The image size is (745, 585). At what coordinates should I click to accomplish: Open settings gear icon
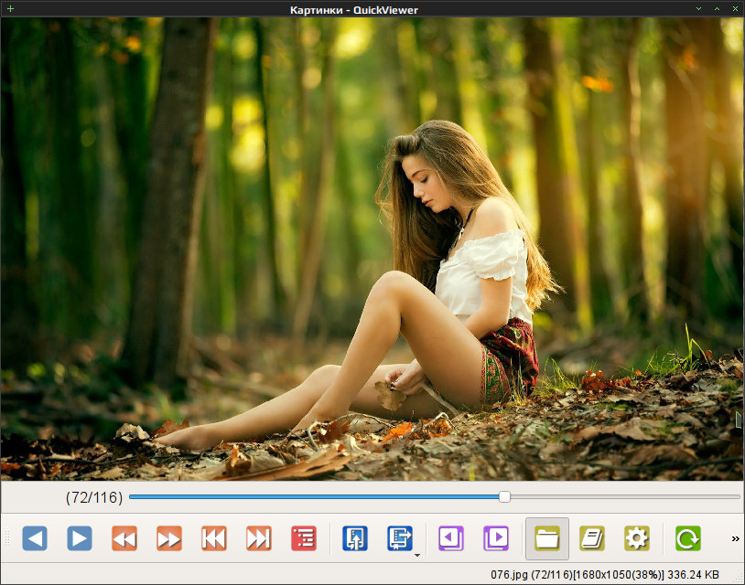click(637, 538)
